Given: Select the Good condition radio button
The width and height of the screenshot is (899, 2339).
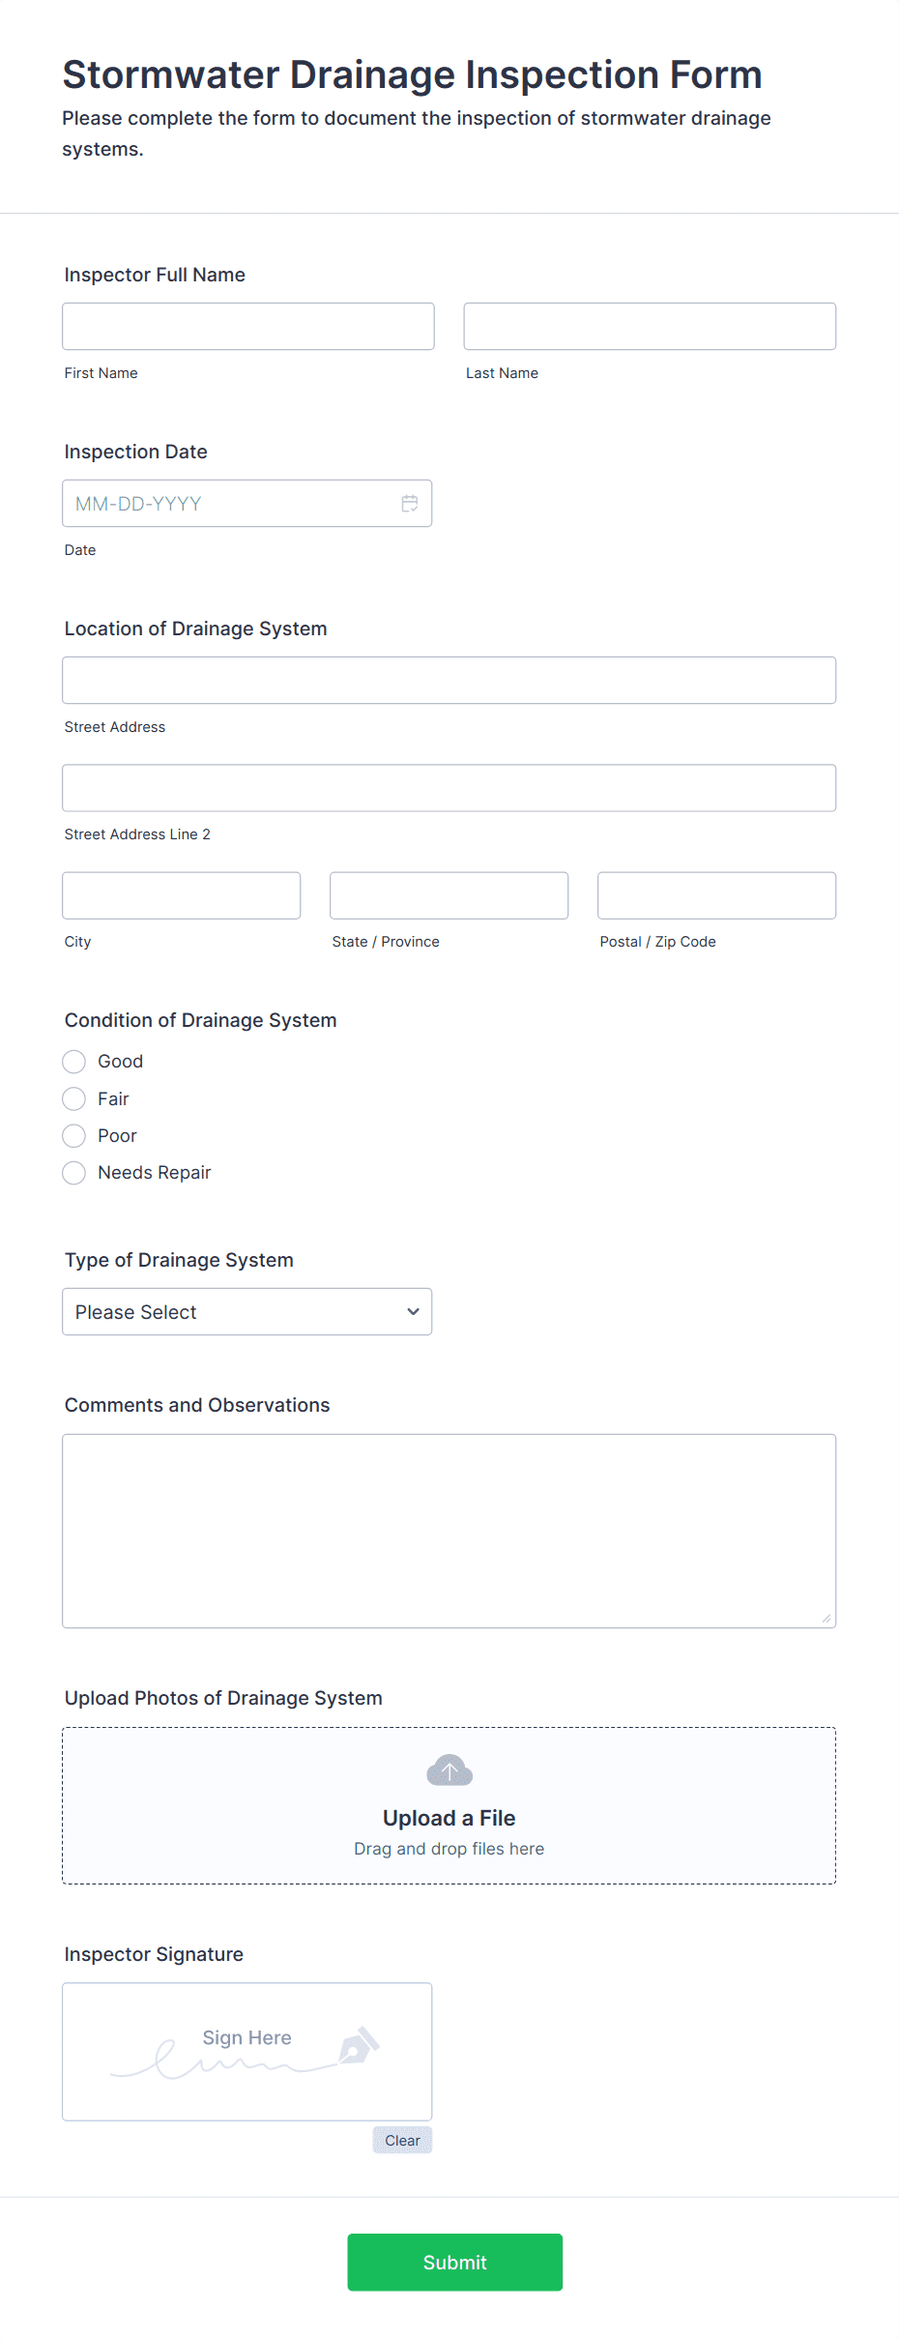Looking at the screenshot, I should (x=74, y=1062).
